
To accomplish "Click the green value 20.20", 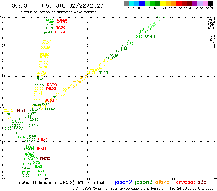I will [x=31, y=140].
